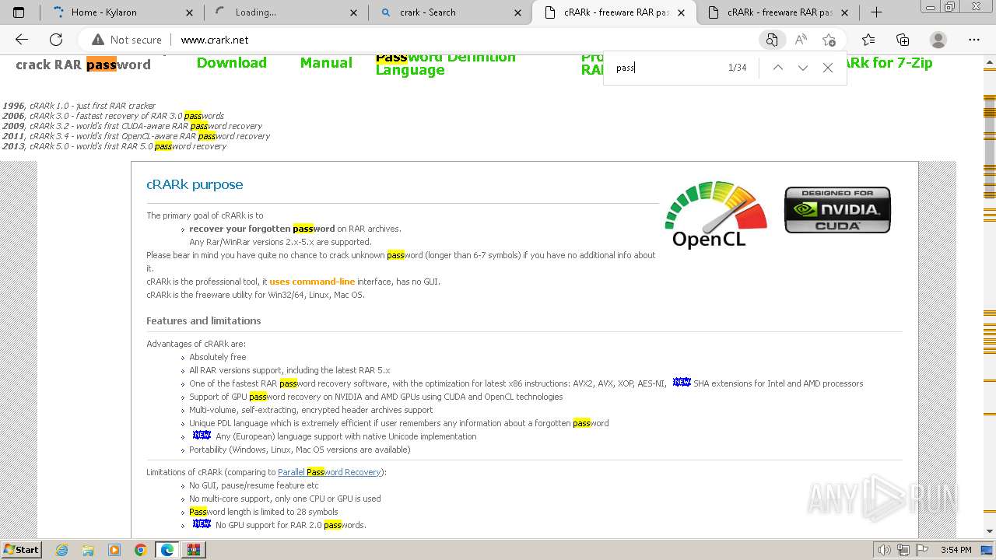Click the Start button
This screenshot has height=560, width=996.
pyautogui.click(x=21, y=550)
